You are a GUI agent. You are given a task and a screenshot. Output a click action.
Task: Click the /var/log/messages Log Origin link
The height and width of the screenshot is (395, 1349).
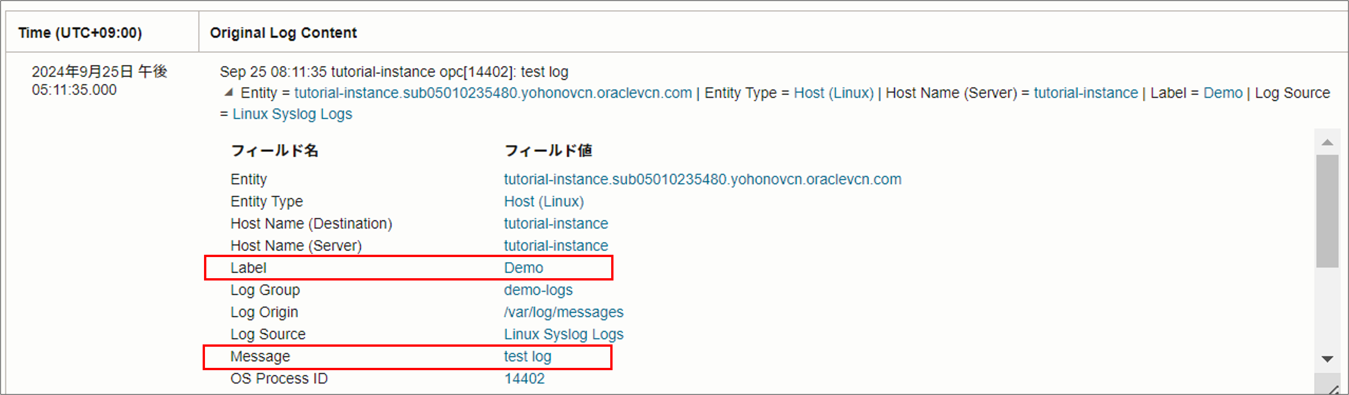click(x=563, y=312)
